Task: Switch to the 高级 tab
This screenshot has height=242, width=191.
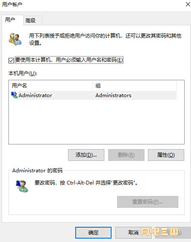Action: 33,20
